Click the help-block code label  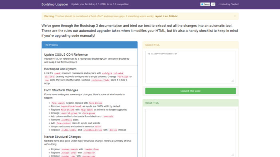coord(87,110)
